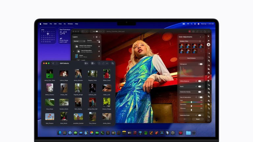This screenshot has width=253, height=142.
Task: Open ellipsis menu beside Modern Films preset
Action: point(203,41)
